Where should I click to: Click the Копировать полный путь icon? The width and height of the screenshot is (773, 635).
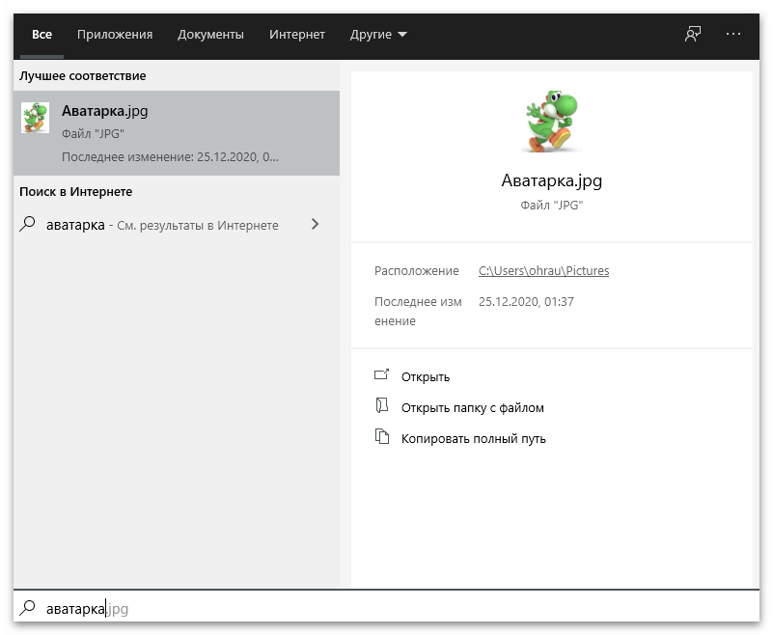pyautogui.click(x=382, y=437)
